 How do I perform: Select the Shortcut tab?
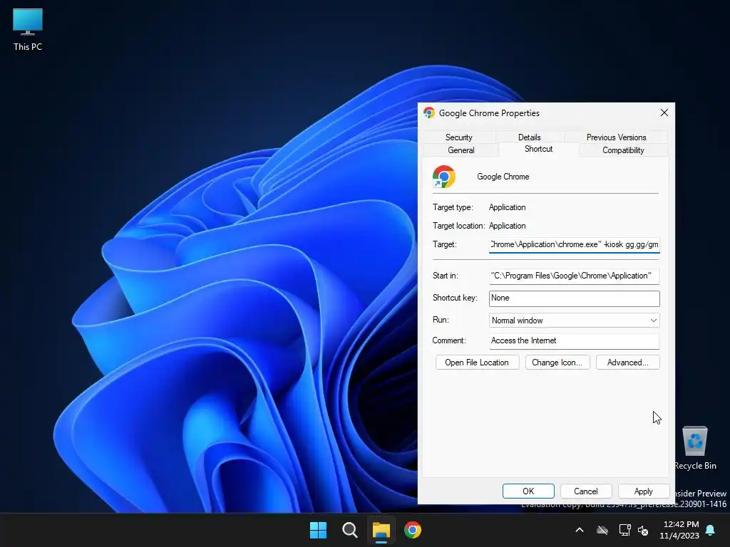pos(538,149)
